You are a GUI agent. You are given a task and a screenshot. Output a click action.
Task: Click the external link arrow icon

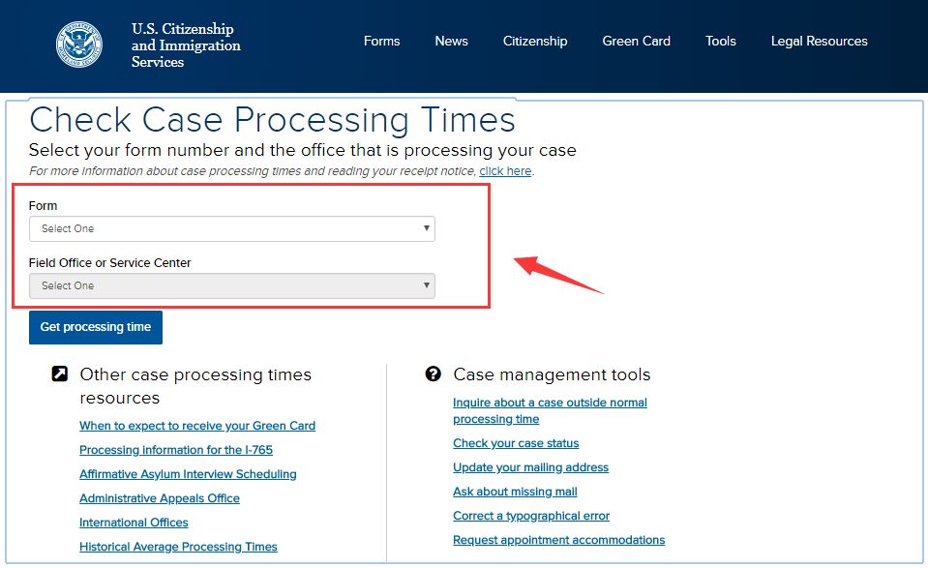(60, 374)
